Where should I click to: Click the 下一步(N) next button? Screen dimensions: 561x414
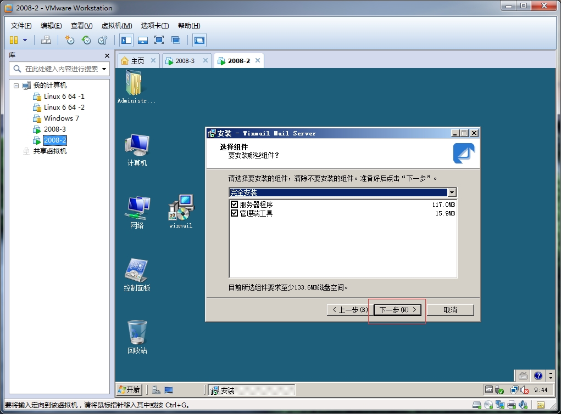point(397,310)
